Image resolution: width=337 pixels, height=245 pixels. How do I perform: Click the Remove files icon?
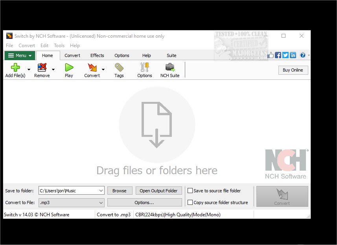pyautogui.click(x=42, y=68)
